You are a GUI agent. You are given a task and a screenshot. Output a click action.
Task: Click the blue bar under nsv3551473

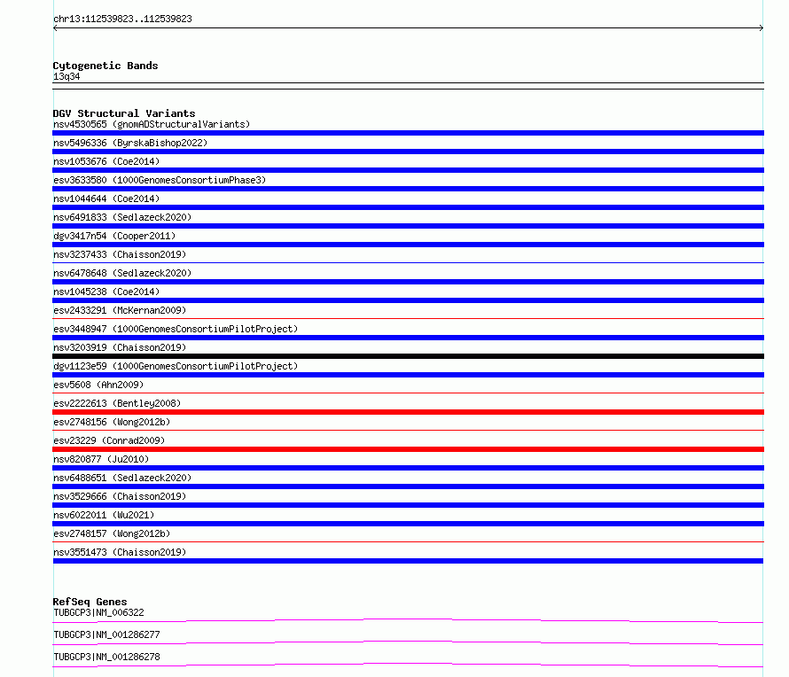pos(408,561)
